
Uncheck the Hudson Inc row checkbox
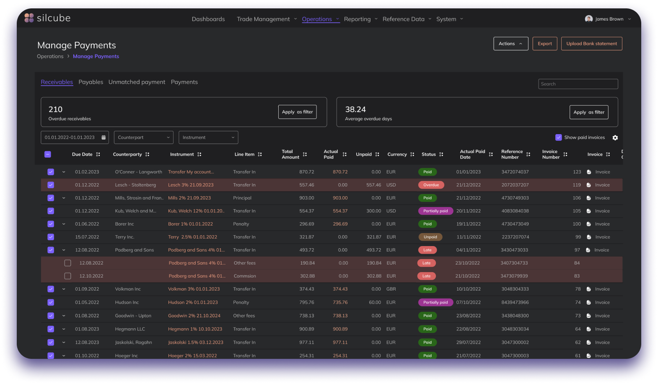click(51, 302)
